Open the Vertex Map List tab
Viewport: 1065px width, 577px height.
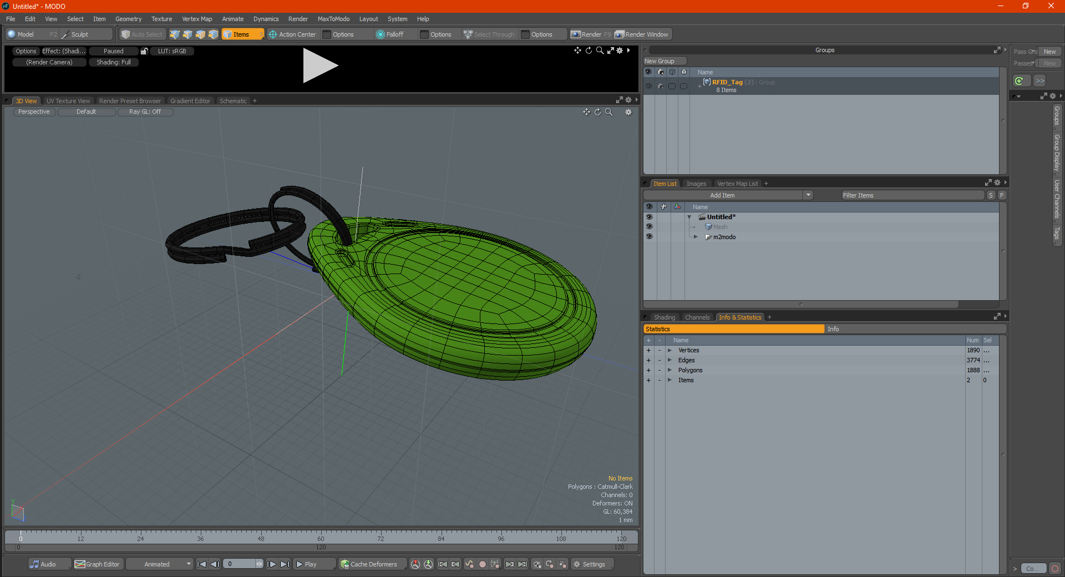click(x=737, y=184)
